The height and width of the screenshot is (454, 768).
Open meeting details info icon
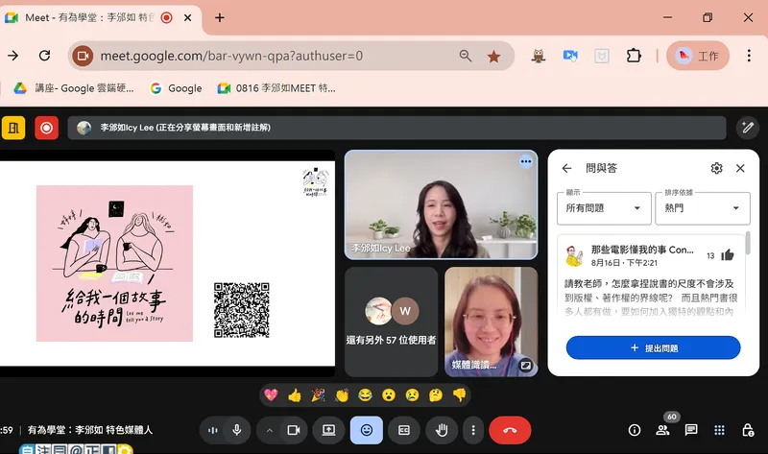635,431
